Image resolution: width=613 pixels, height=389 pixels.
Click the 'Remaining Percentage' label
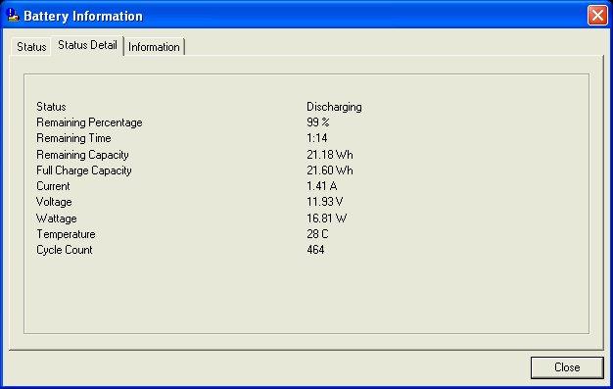point(89,122)
